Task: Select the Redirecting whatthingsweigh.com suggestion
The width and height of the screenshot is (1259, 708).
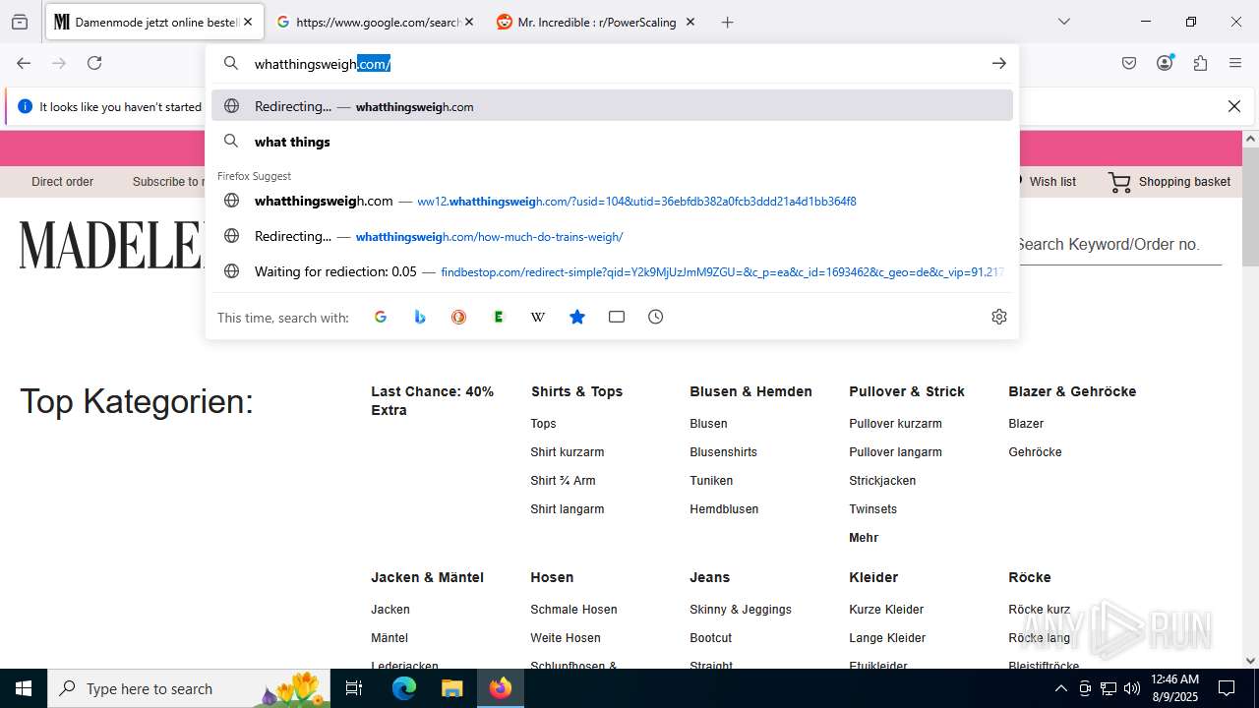Action: 612,106
